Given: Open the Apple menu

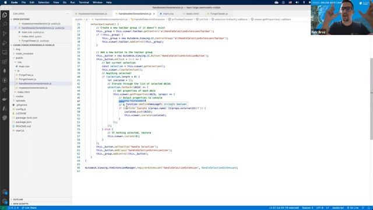Looking at the screenshot, I should pyautogui.click(x=5, y=2).
